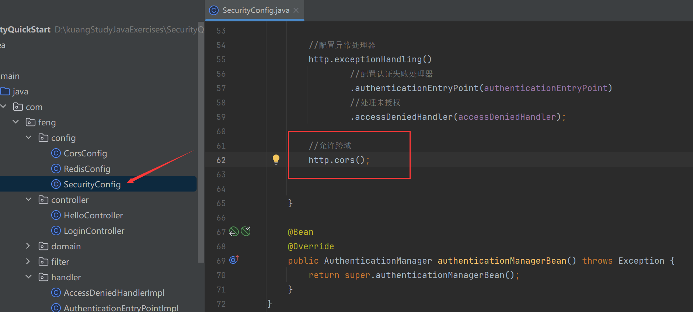This screenshot has width=693, height=312.
Task: Collapse the com package
Action: pos(3,107)
